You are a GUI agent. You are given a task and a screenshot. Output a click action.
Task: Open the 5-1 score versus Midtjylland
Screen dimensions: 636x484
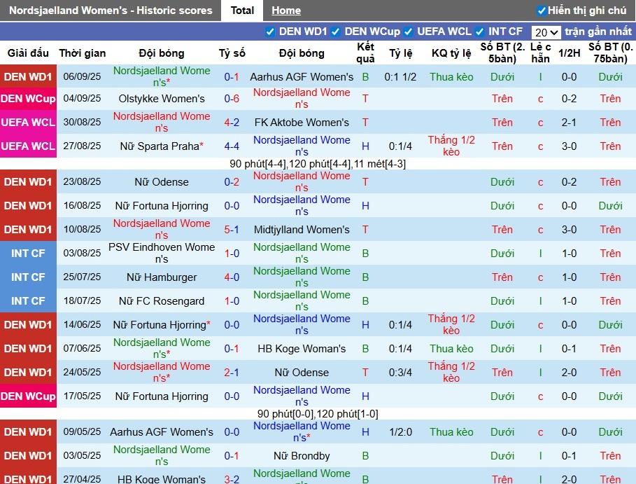232,230
